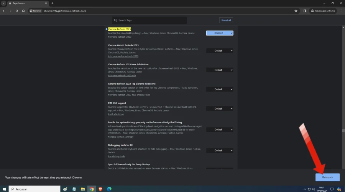
Task: Click the address bar URL
Action: pos(65,11)
